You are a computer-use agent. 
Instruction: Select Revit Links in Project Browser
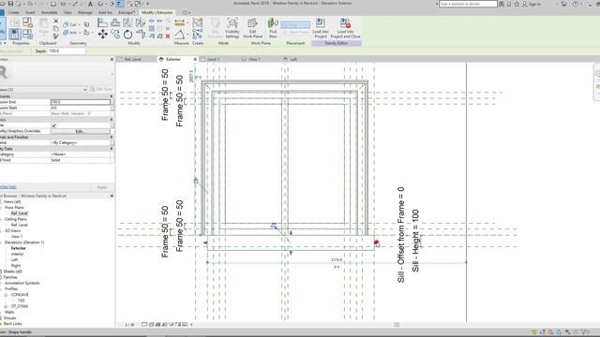click(12, 324)
